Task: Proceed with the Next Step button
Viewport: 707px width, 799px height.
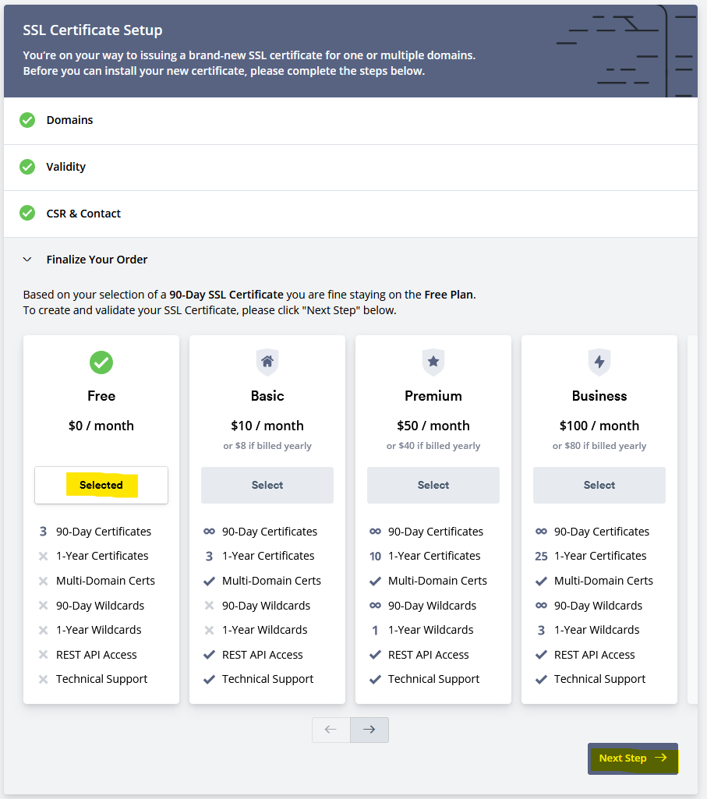Action: [x=633, y=758]
